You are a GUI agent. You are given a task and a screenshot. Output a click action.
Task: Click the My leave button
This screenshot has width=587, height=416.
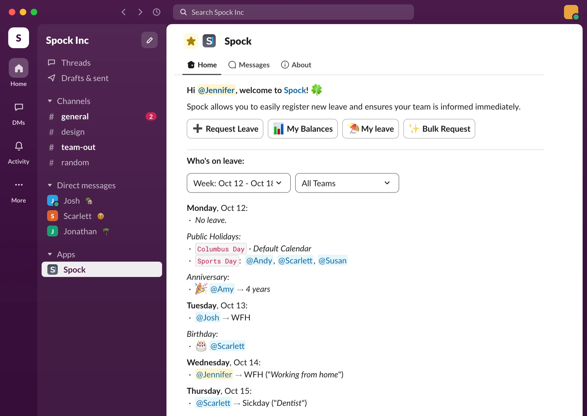pos(370,129)
